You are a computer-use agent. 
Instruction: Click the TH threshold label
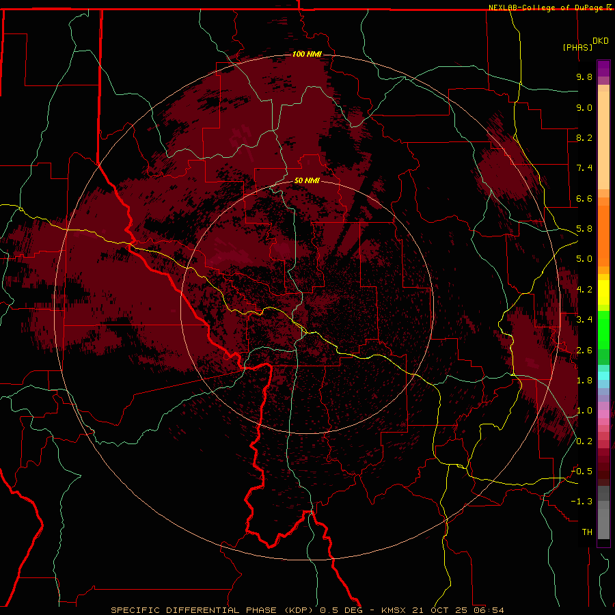[x=587, y=532]
